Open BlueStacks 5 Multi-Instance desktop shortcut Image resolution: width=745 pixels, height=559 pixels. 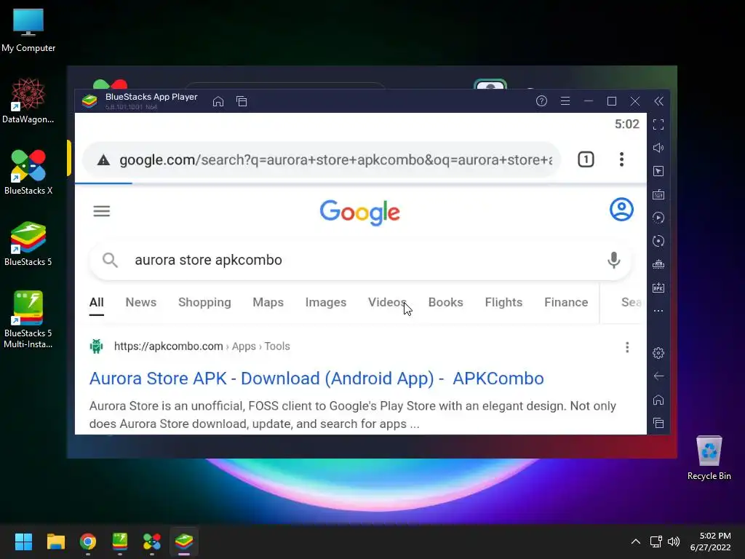pyautogui.click(x=28, y=320)
